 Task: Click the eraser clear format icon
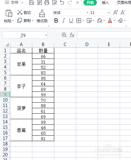point(120,20)
